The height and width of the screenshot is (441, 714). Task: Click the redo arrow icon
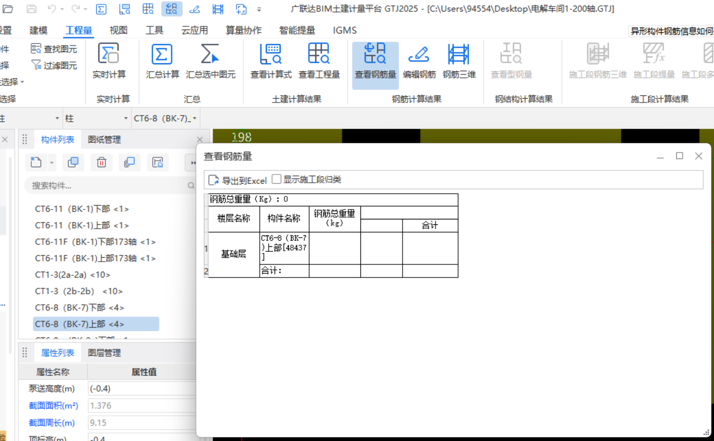(x=76, y=9)
